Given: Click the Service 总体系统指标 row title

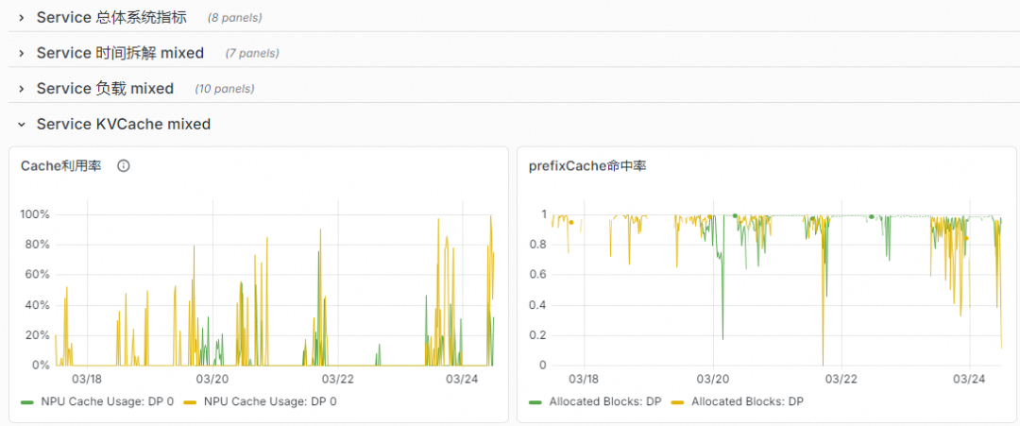Looking at the screenshot, I should 111,18.
